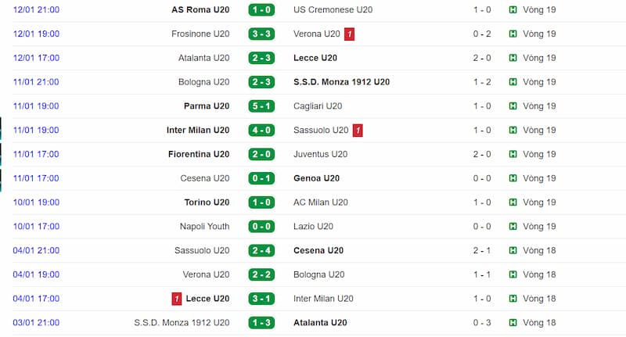626x337 pixels.
Task: Click the 2 - 4 Sassuolo vs Cesena score
Action: (261, 251)
